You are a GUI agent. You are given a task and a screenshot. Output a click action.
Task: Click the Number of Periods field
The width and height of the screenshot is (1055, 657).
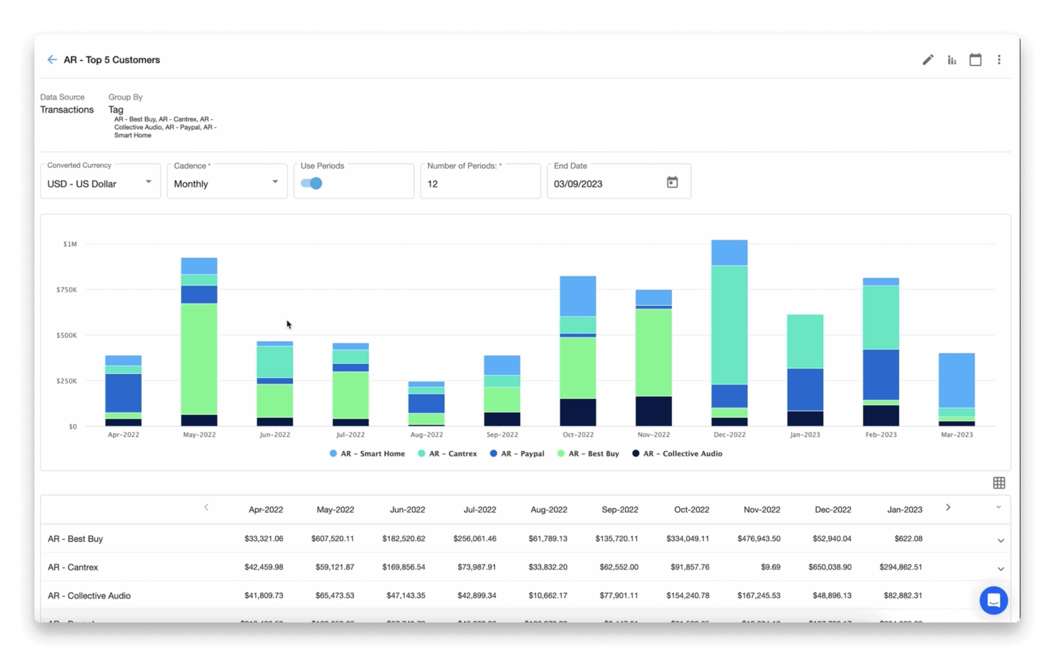480,184
